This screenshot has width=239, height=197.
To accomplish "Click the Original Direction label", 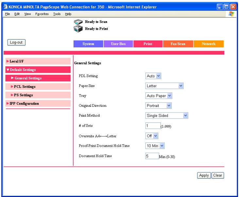I will [x=93, y=106].
